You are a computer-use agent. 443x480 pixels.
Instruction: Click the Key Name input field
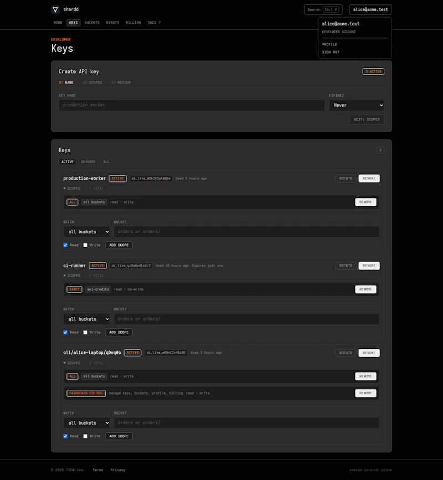pyautogui.click(x=192, y=105)
